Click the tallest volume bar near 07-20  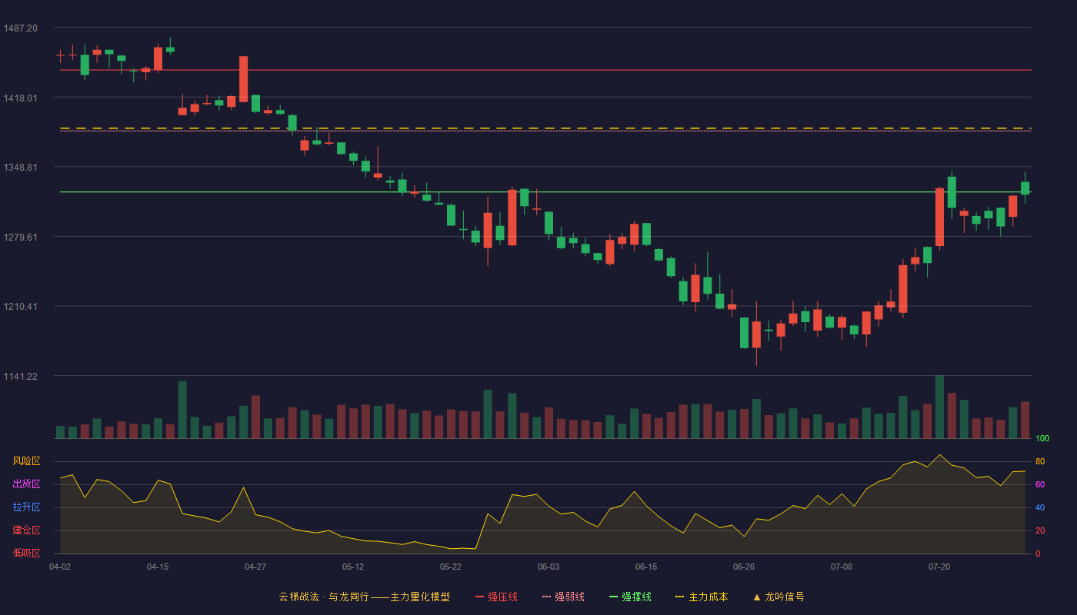[939, 407]
